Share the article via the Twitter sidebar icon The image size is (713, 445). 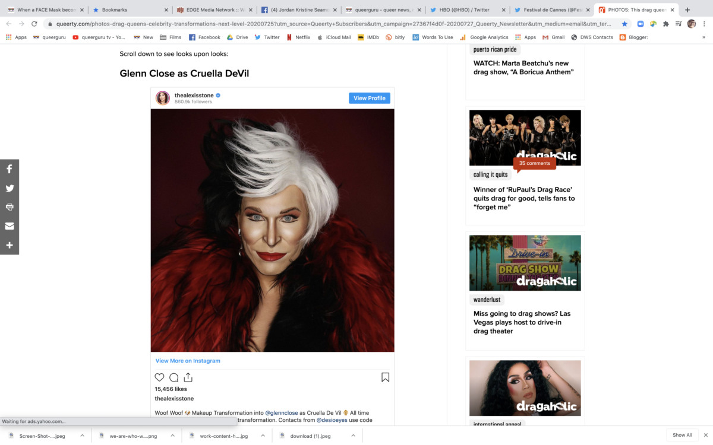[10, 188]
